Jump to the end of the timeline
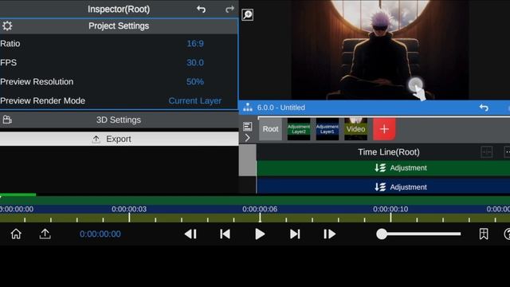 pos(295,234)
